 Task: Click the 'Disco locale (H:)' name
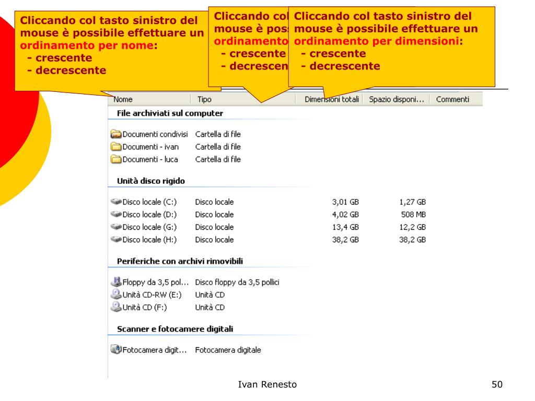pyautogui.click(x=149, y=240)
